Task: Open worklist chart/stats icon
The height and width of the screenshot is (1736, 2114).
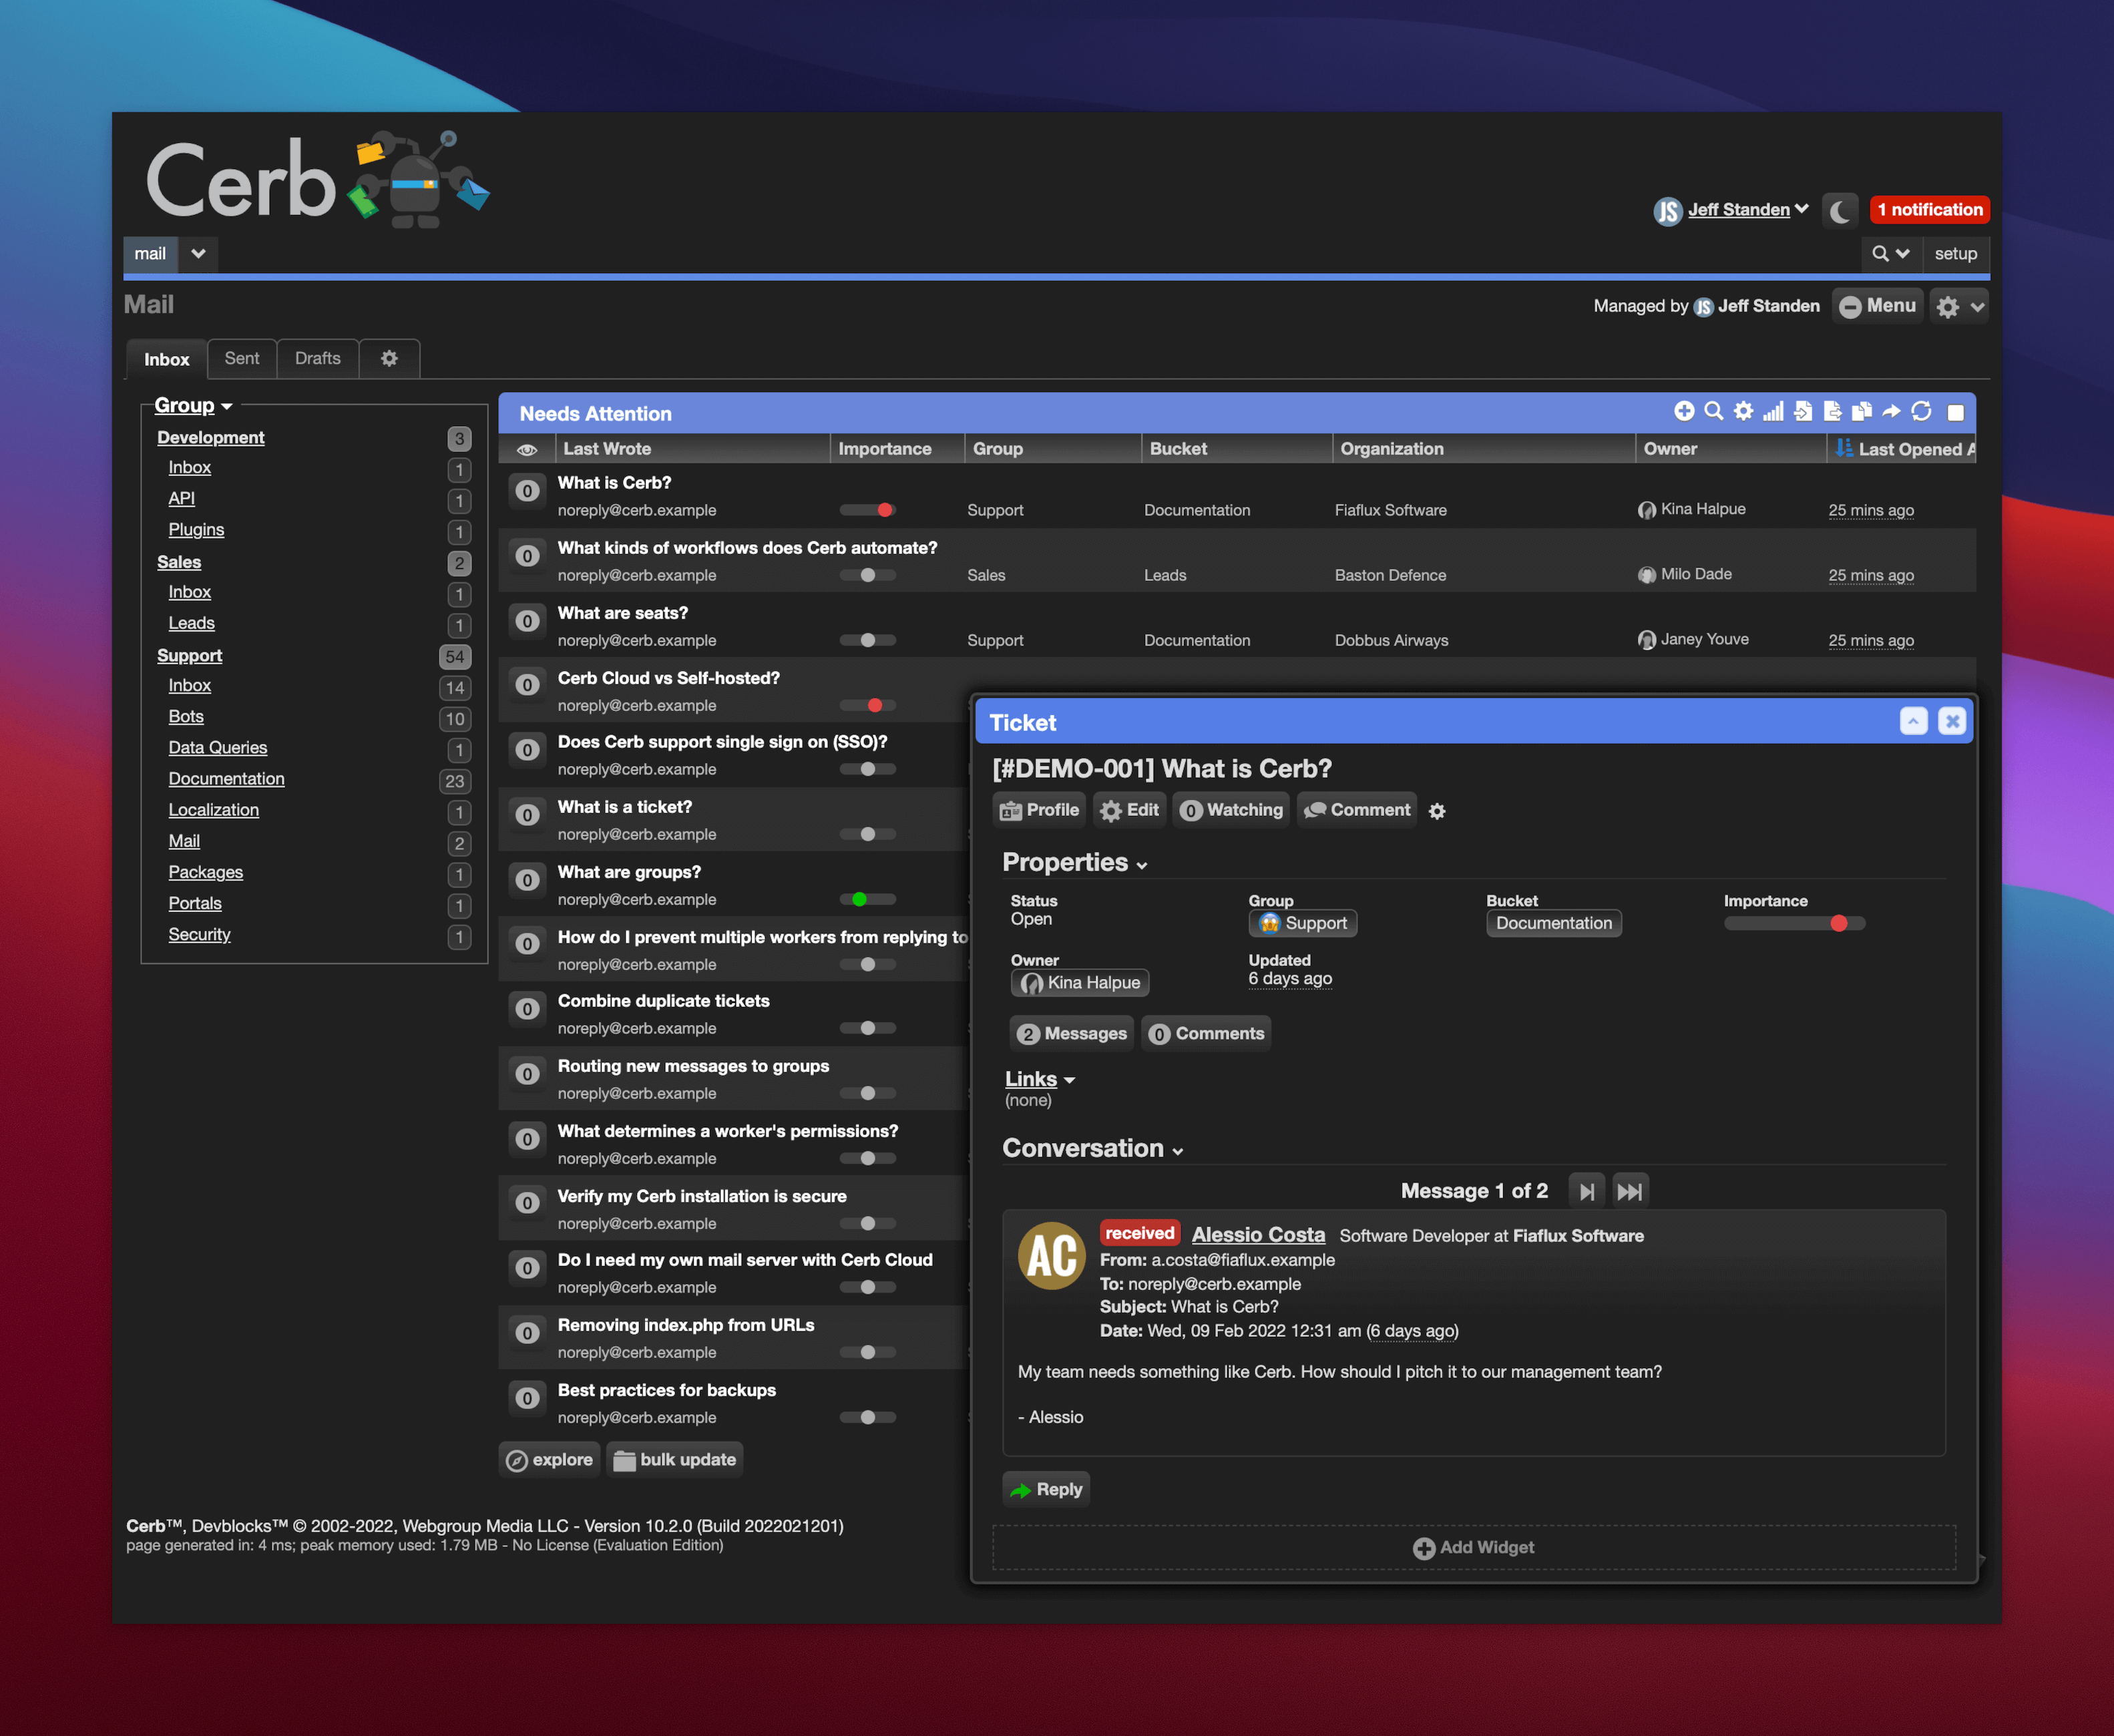Action: point(1774,411)
